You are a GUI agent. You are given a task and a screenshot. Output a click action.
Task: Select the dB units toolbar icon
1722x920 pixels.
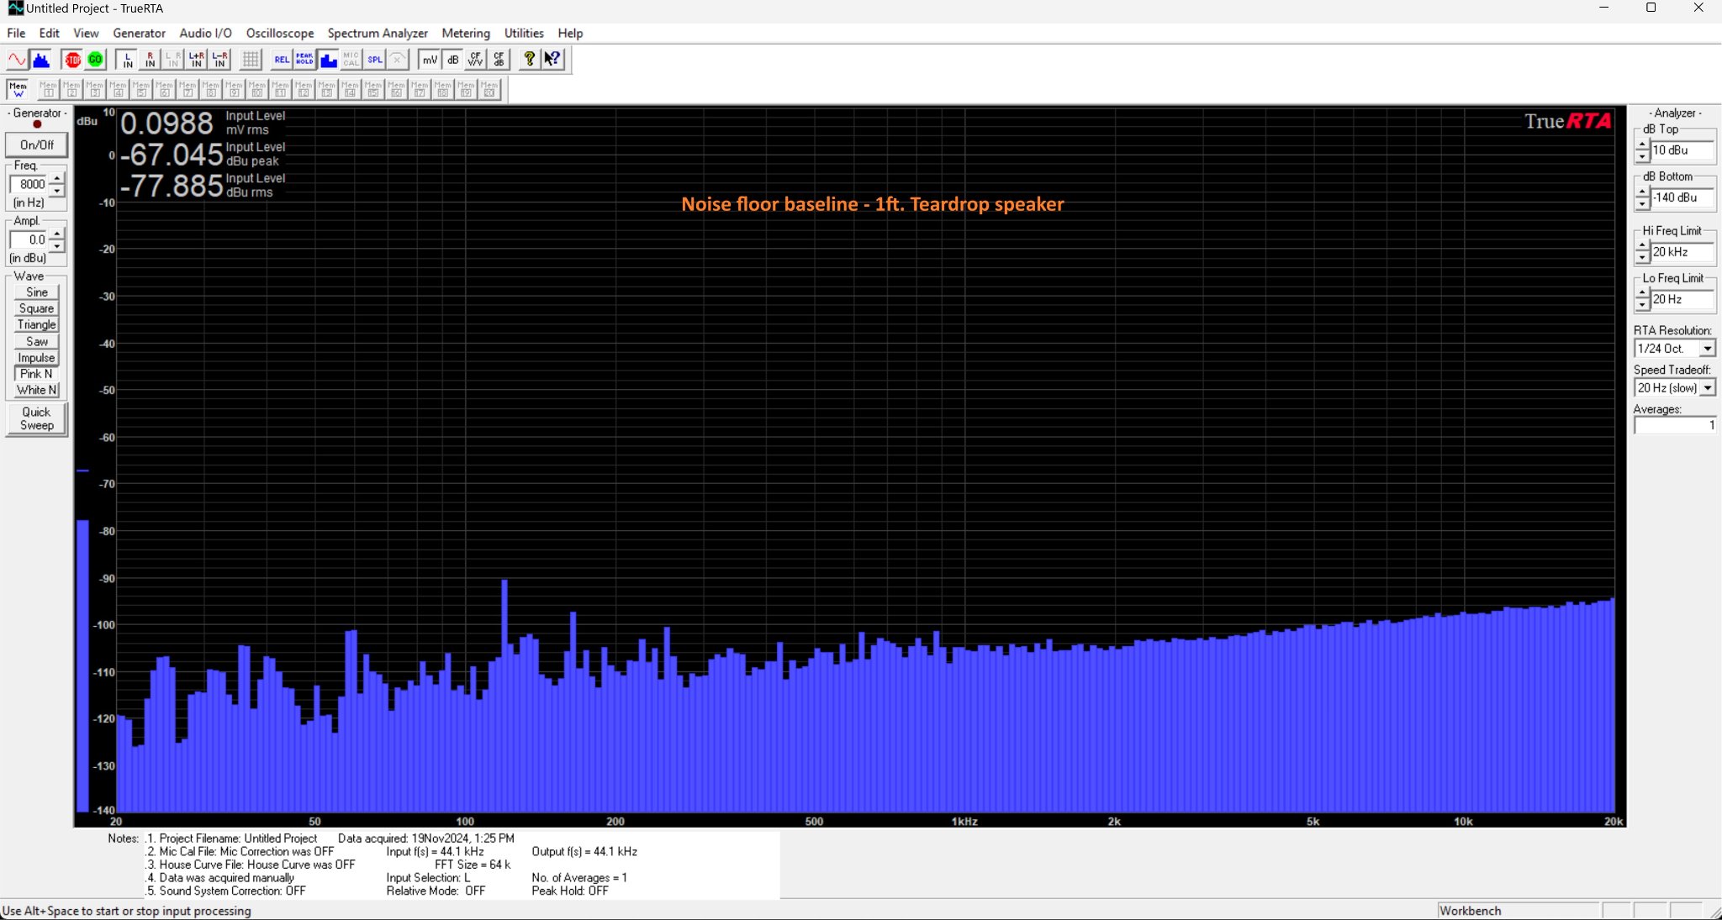coord(452,60)
